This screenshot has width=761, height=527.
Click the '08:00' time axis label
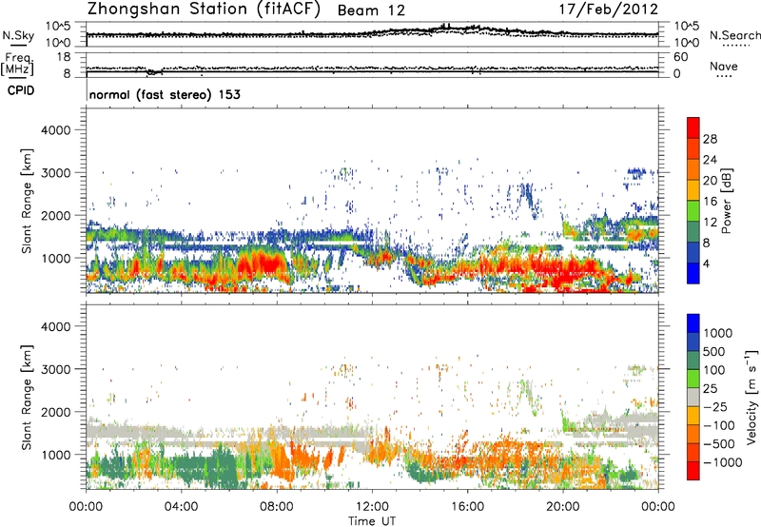pyautogui.click(x=276, y=507)
